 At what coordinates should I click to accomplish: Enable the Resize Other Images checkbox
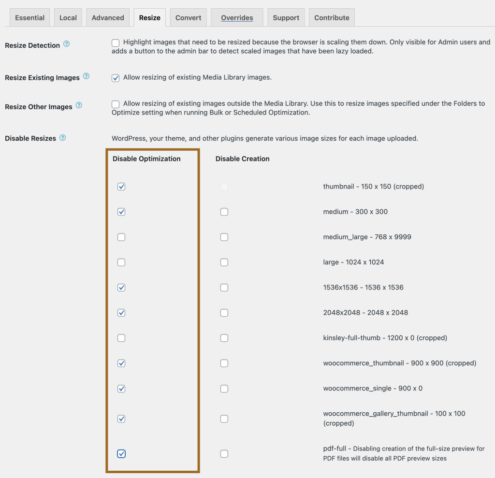pyautogui.click(x=116, y=104)
